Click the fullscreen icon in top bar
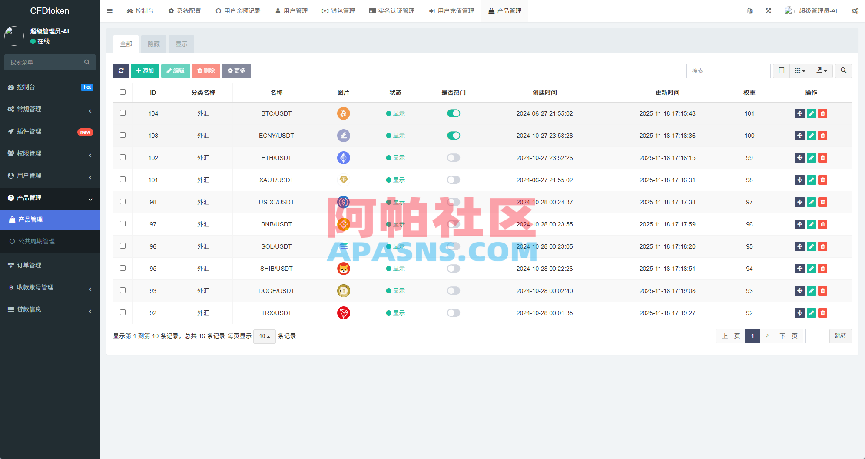Screen dimensions: 865x459 point(768,11)
